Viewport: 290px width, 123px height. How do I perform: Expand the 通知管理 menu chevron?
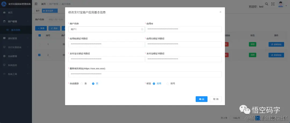tap(28, 38)
